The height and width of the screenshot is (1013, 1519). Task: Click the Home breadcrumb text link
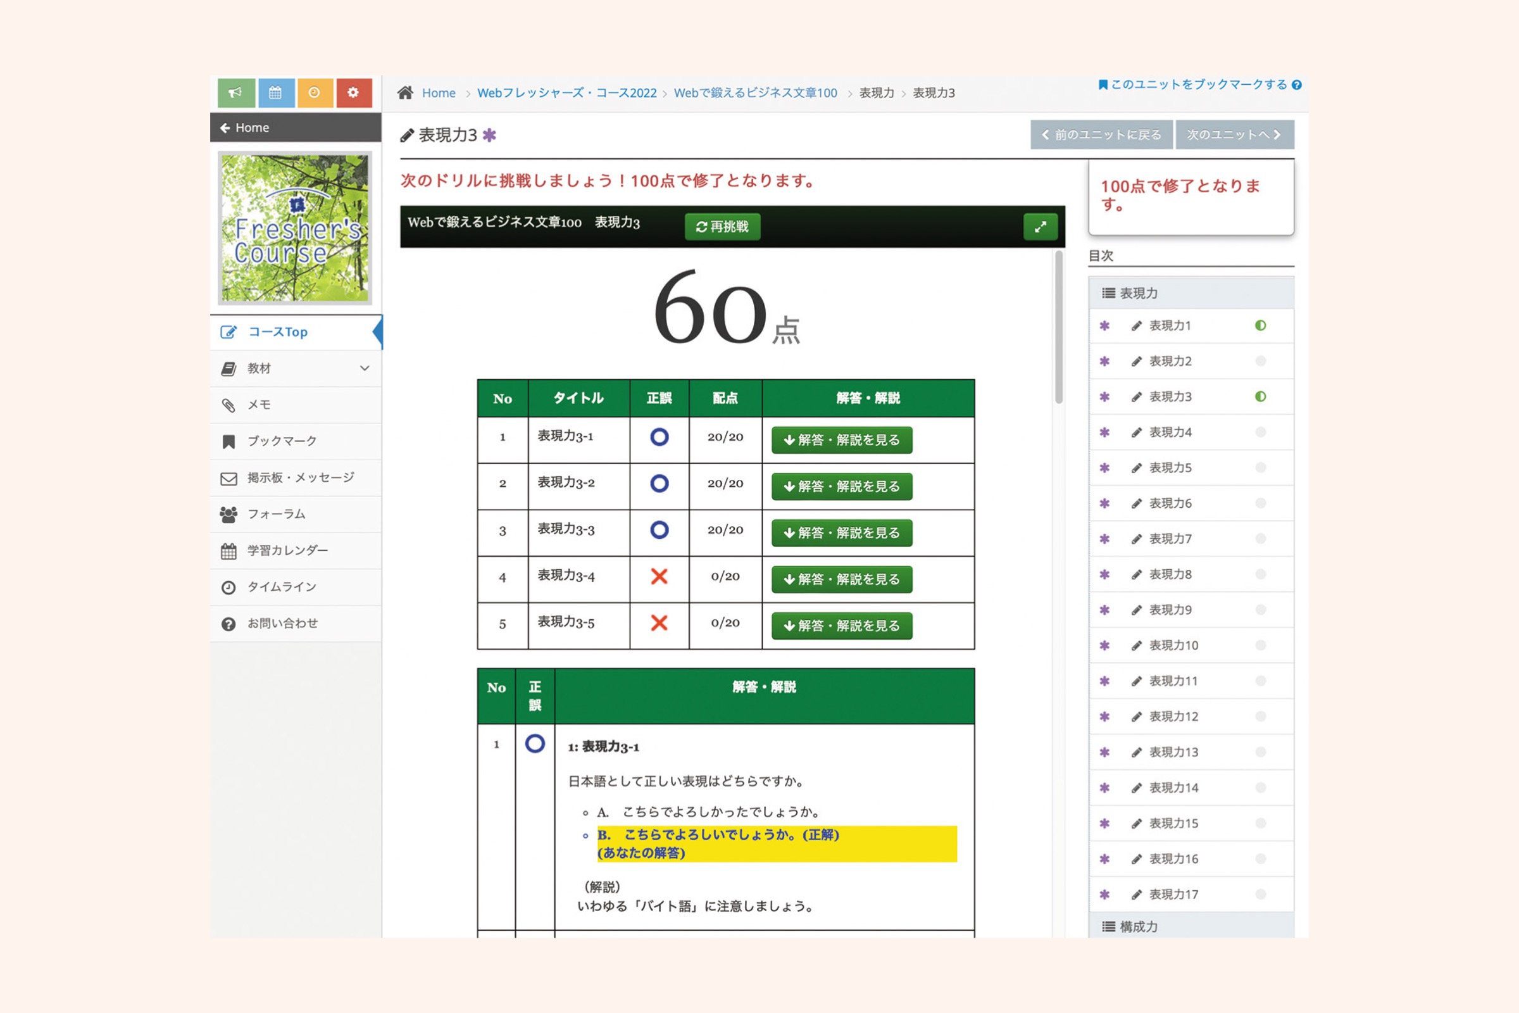(x=439, y=93)
